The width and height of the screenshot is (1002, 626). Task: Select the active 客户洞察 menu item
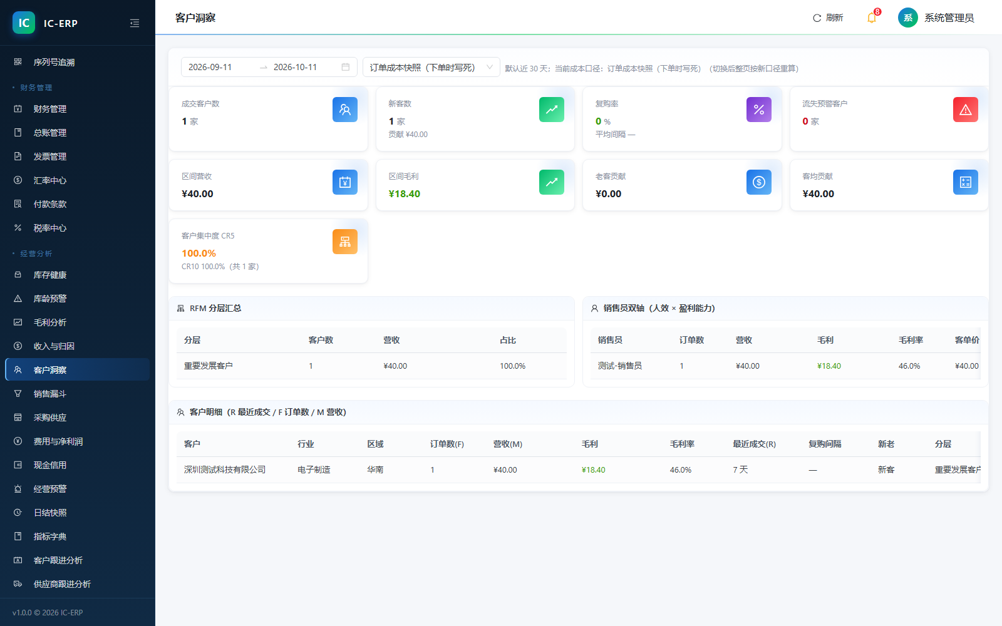[78, 370]
